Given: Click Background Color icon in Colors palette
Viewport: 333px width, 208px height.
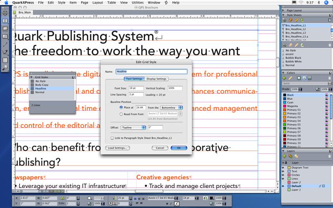Looking at the screenshot, I should (x=309, y=78).
